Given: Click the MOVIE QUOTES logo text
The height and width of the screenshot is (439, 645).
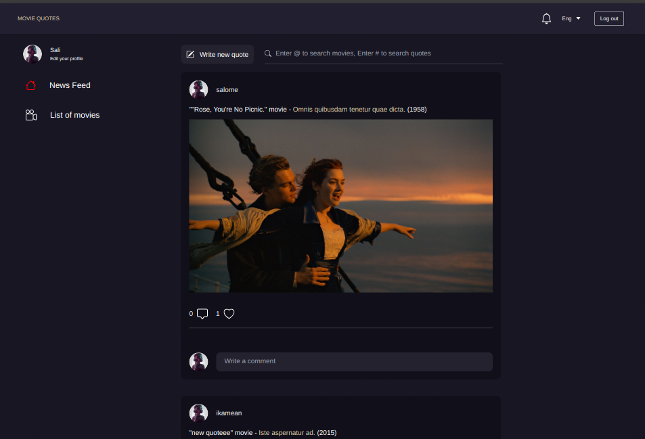Looking at the screenshot, I should (39, 18).
